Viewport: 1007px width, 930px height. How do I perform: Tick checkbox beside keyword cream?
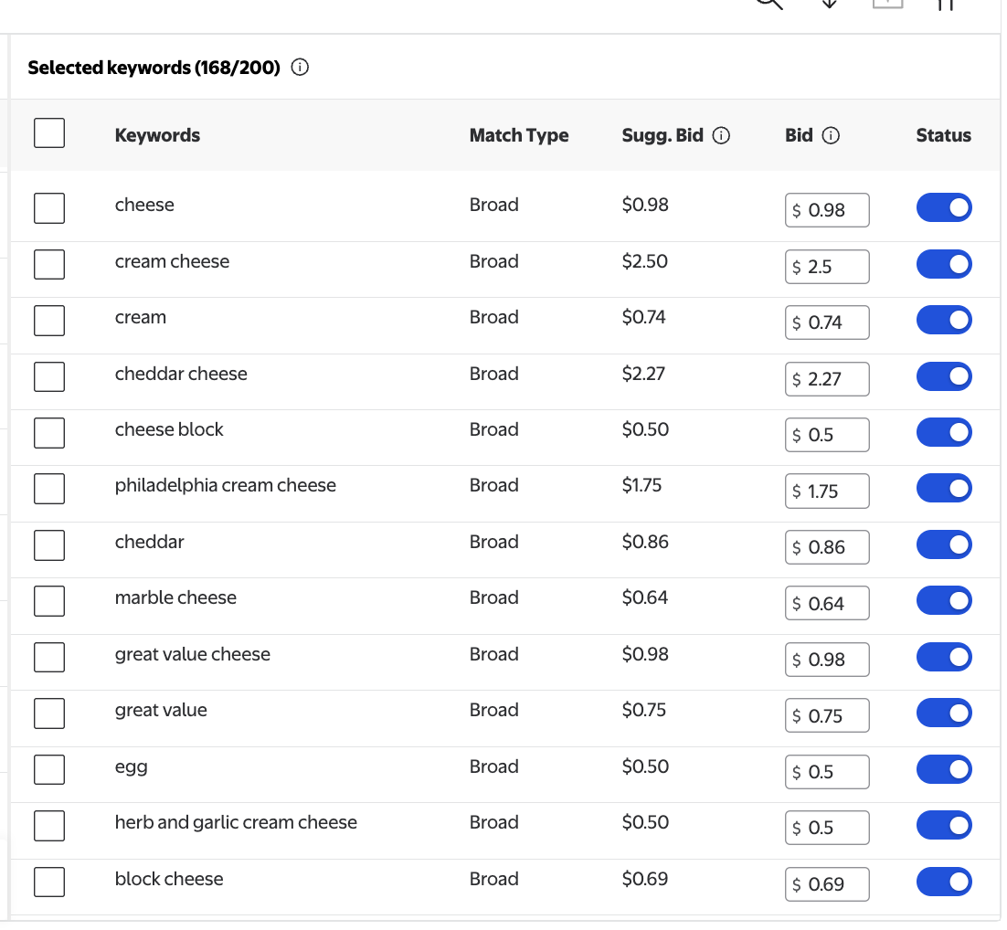49,321
